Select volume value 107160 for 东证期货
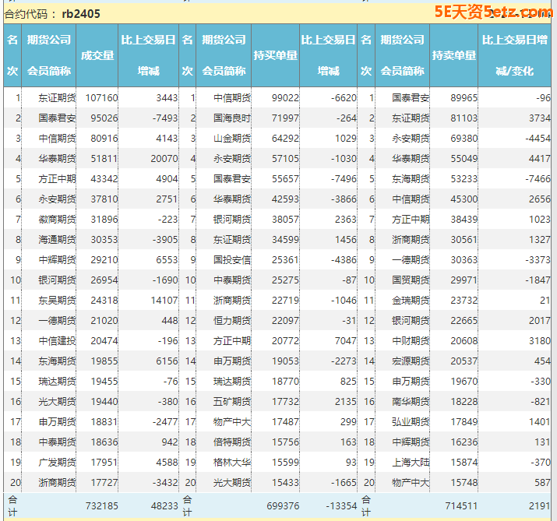Screen dimensions: 557x521 pos(101,97)
